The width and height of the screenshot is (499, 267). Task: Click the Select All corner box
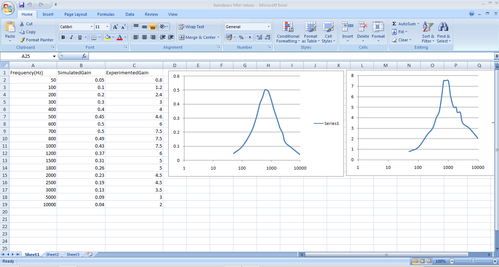click(5, 65)
